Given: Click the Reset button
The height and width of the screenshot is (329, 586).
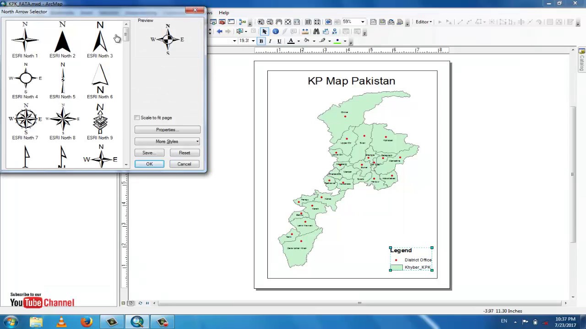Looking at the screenshot, I should (184, 153).
